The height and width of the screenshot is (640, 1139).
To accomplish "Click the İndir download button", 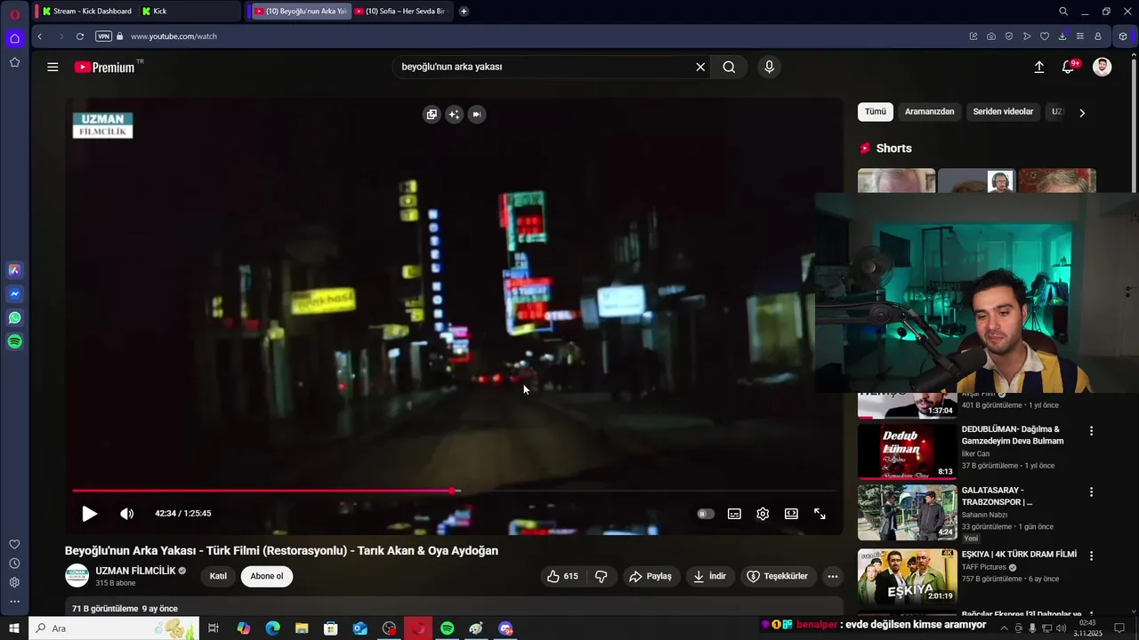I will (x=709, y=576).
